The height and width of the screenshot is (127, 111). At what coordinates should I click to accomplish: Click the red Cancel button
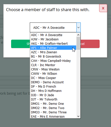click(90, 44)
